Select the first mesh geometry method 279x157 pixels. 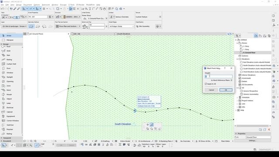click(x=31, y=26)
